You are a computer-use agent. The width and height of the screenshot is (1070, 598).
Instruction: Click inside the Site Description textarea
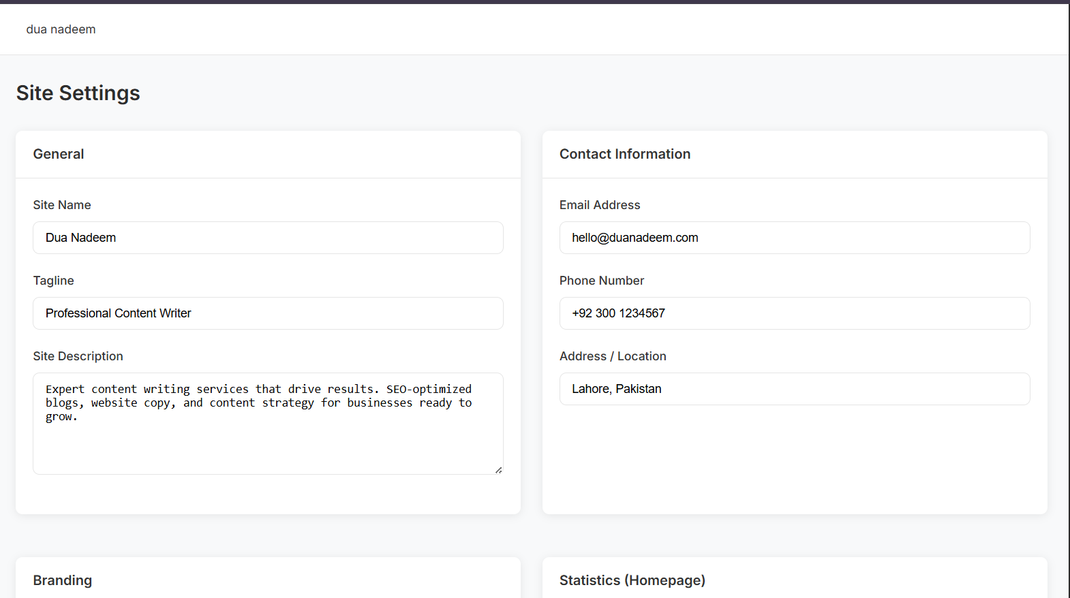tap(268, 436)
